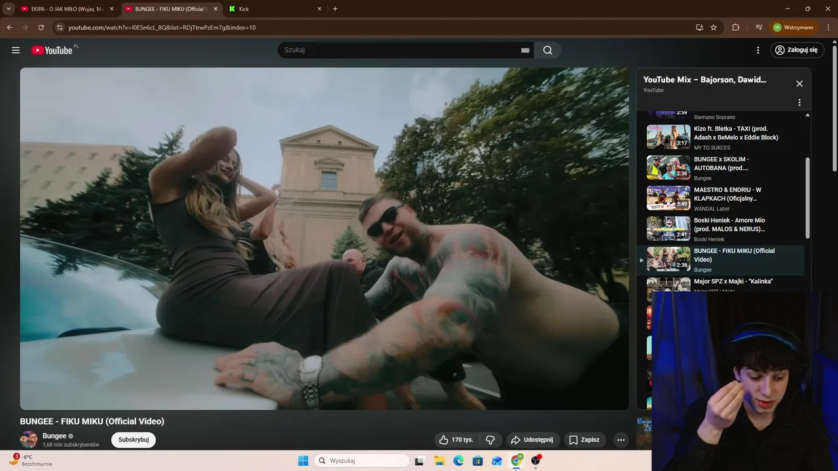The image size is (838, 471).
Task: Dislike the video with thumbs-down
Action: tap(490, 440)
